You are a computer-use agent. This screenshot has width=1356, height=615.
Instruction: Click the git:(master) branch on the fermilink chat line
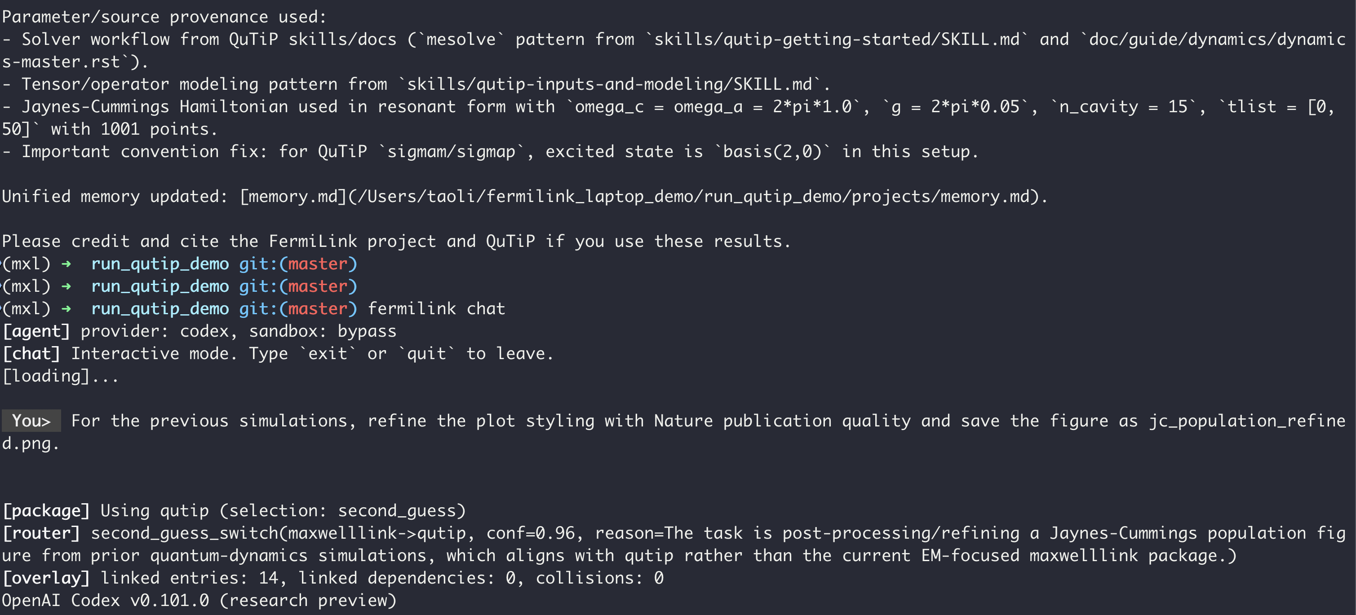click(x=298, y=309)
